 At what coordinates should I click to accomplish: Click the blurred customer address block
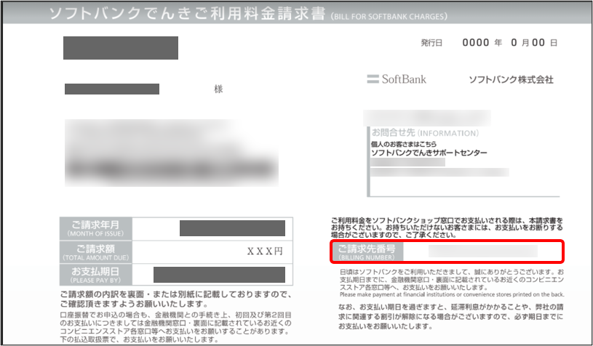pos(172,153)
